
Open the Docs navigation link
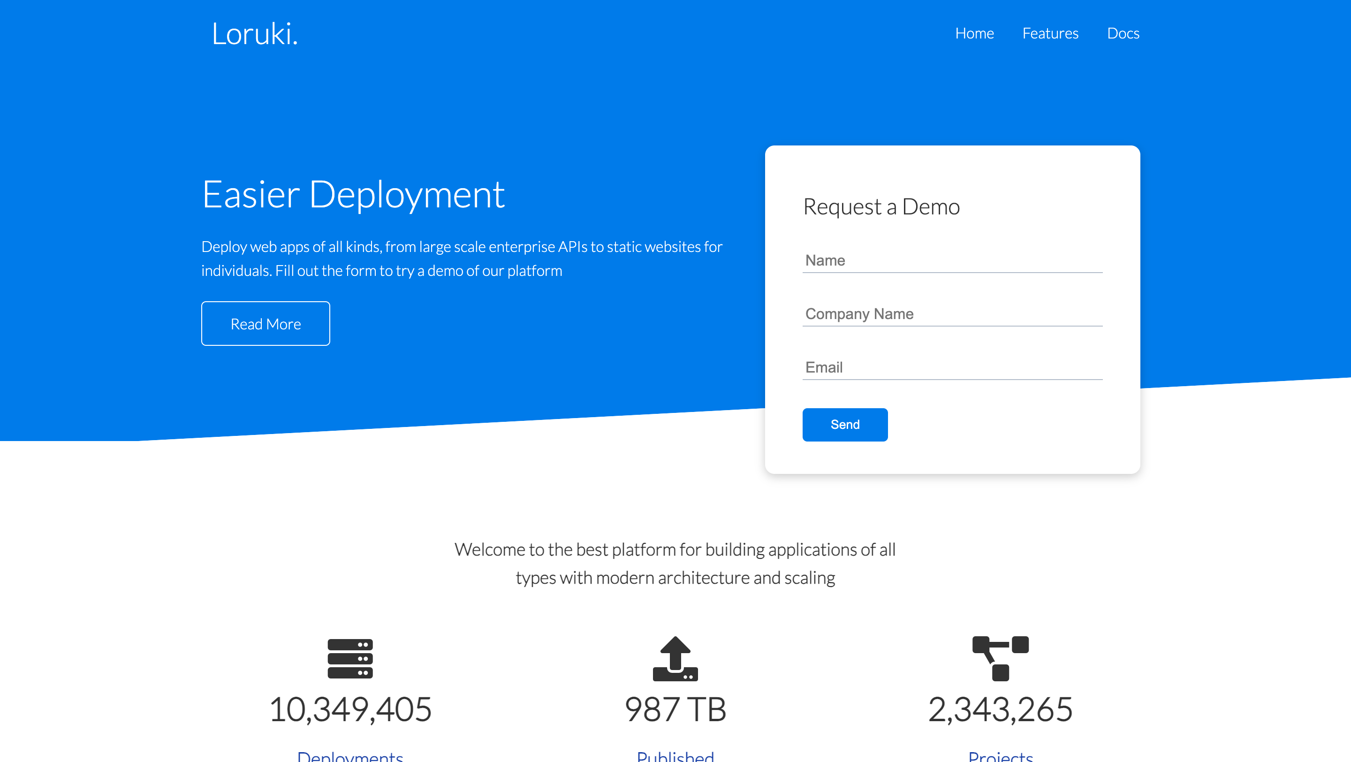click(x=1123, y=34)
